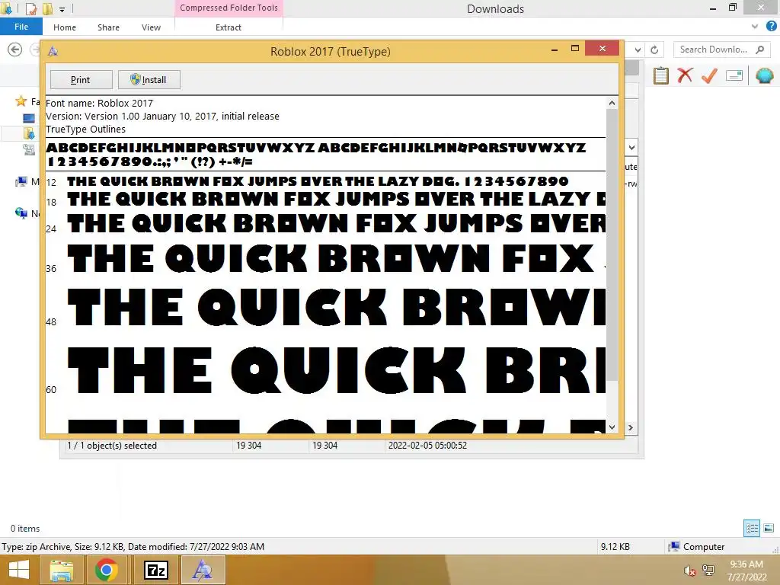Click the 'Font name: Roblox 2017' text
The image size is (780, 585).
click(x=100, y=103)
